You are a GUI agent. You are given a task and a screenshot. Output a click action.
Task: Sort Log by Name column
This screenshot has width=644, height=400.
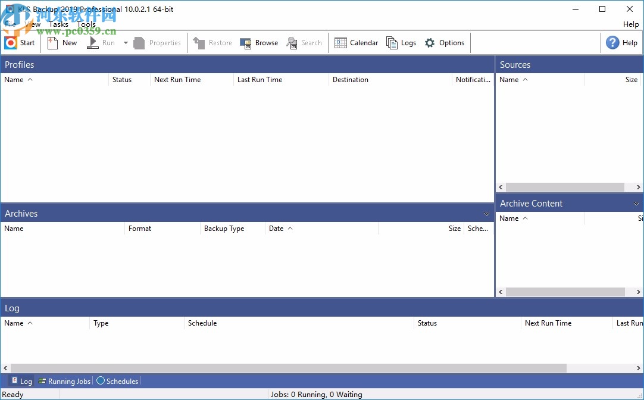45,323
